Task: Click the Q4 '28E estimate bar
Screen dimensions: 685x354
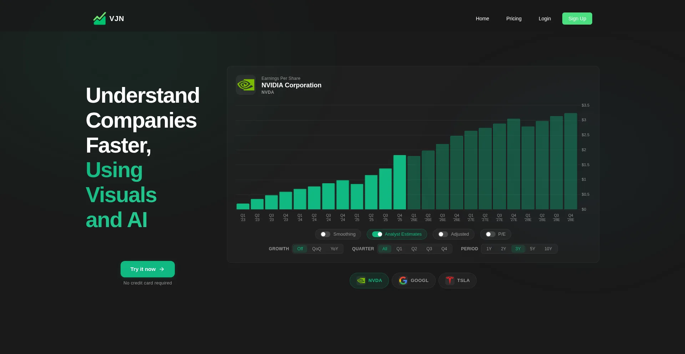Action: [571, 161]
